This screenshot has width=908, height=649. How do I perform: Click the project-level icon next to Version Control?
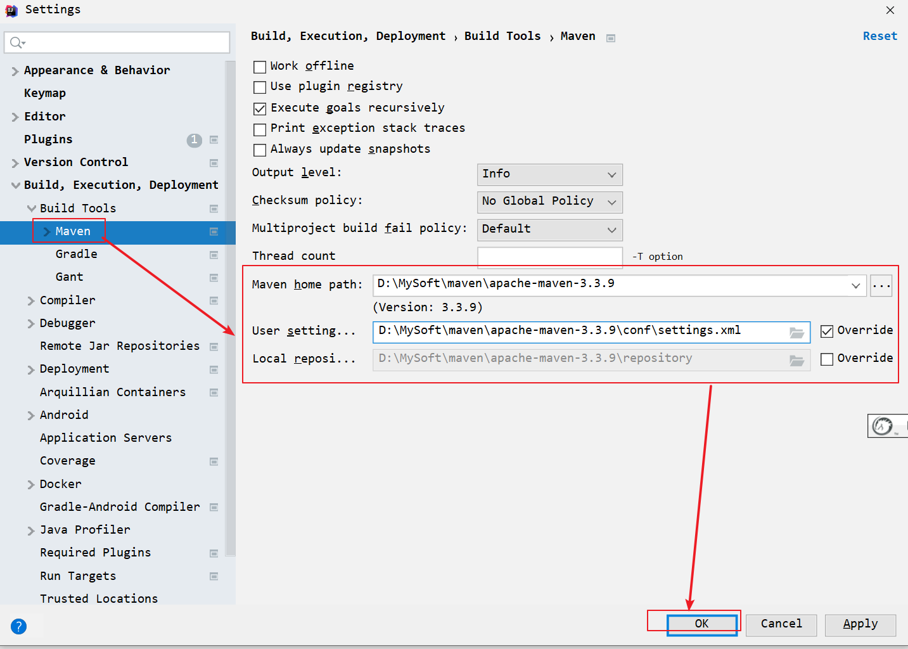(214, 163)
